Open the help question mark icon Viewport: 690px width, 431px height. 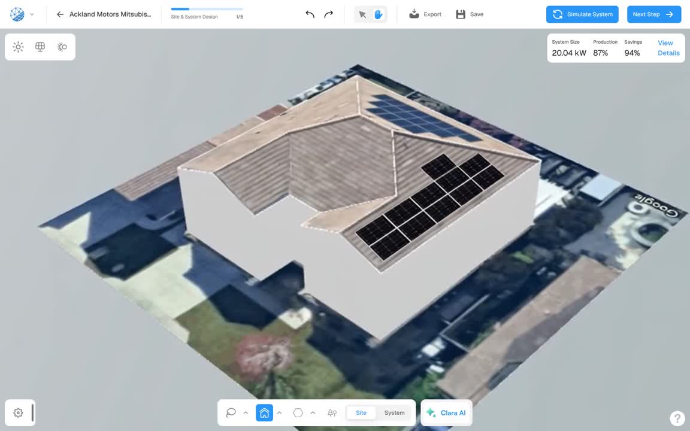click(677, 418)
